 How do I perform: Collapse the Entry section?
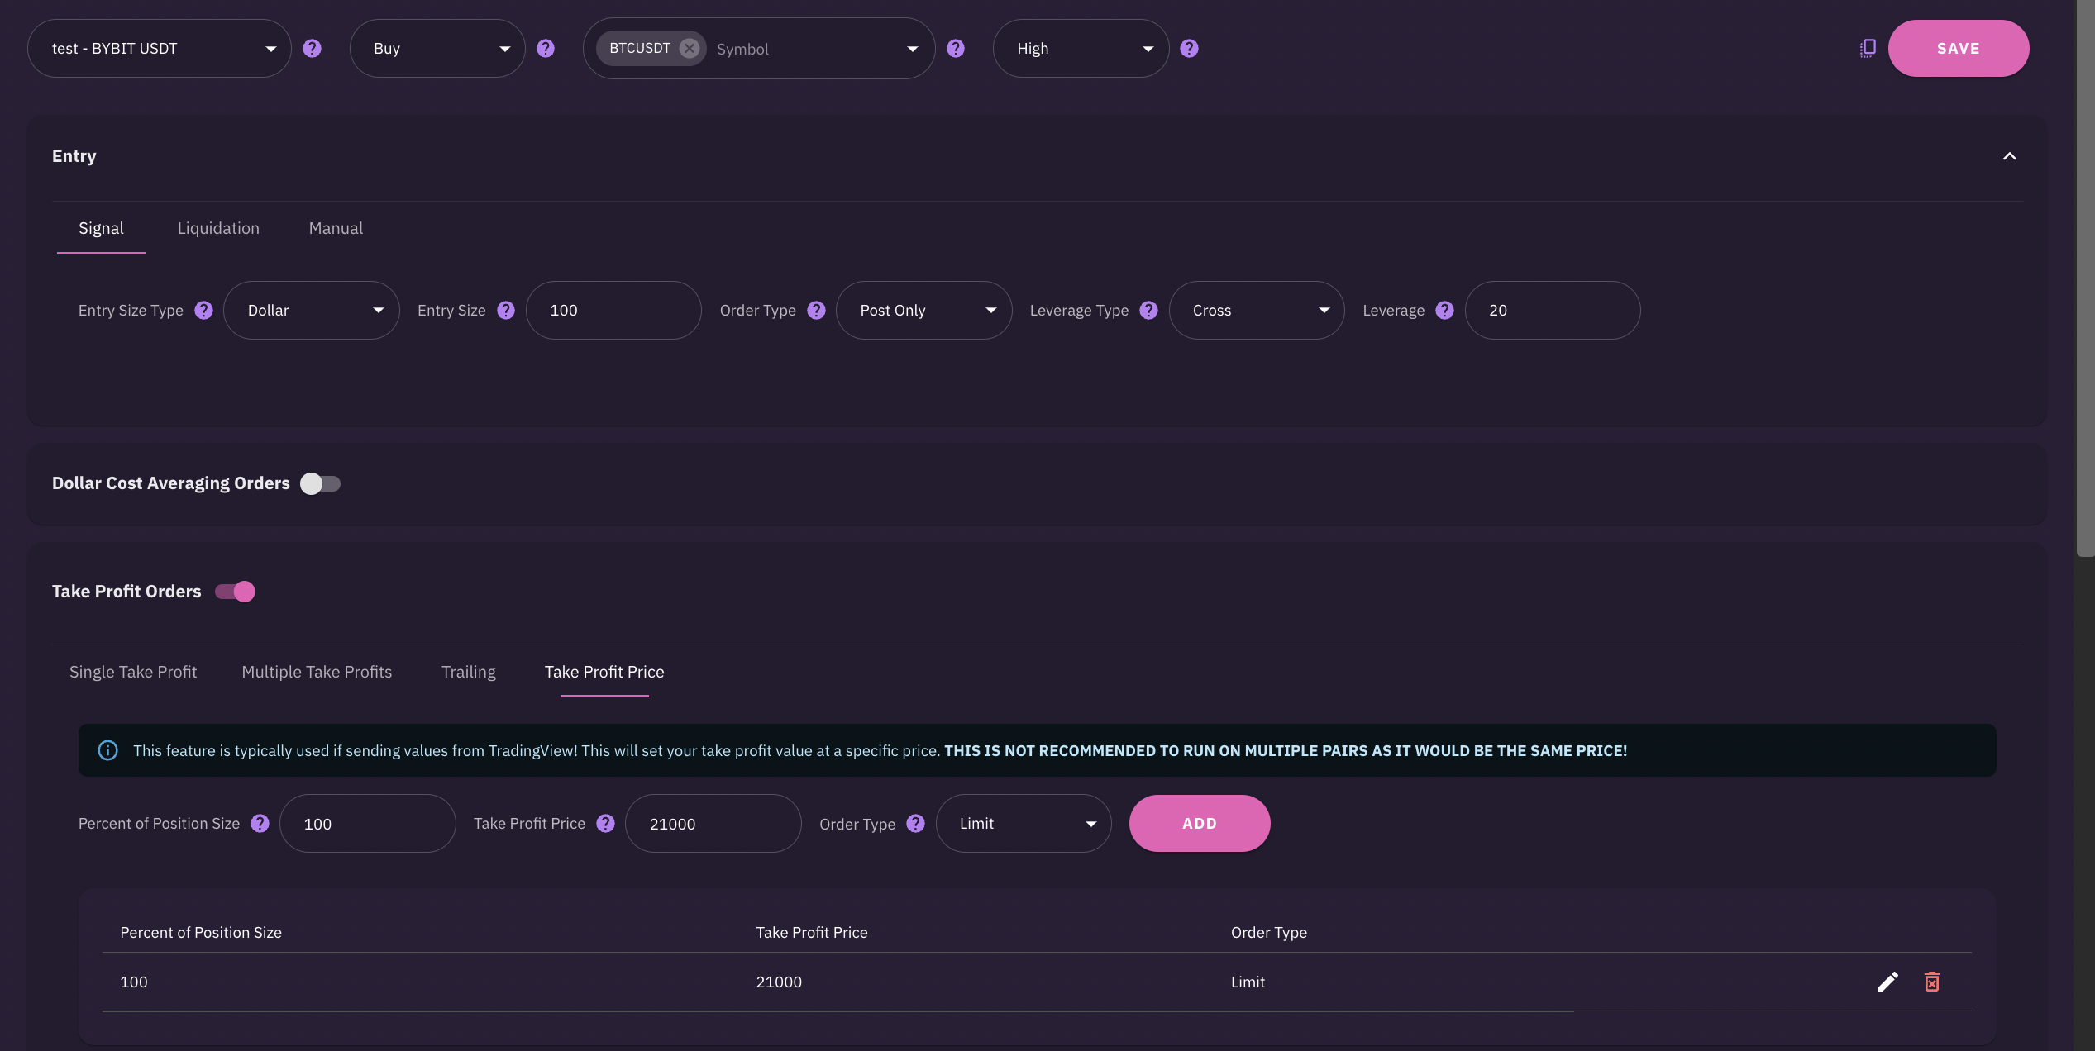pyautogui.click(x=2009, y=156)
